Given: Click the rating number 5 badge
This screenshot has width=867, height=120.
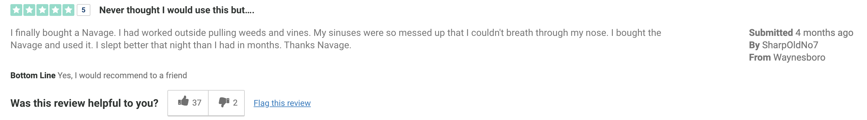Looking at the screenshot, I should (84, 10).
